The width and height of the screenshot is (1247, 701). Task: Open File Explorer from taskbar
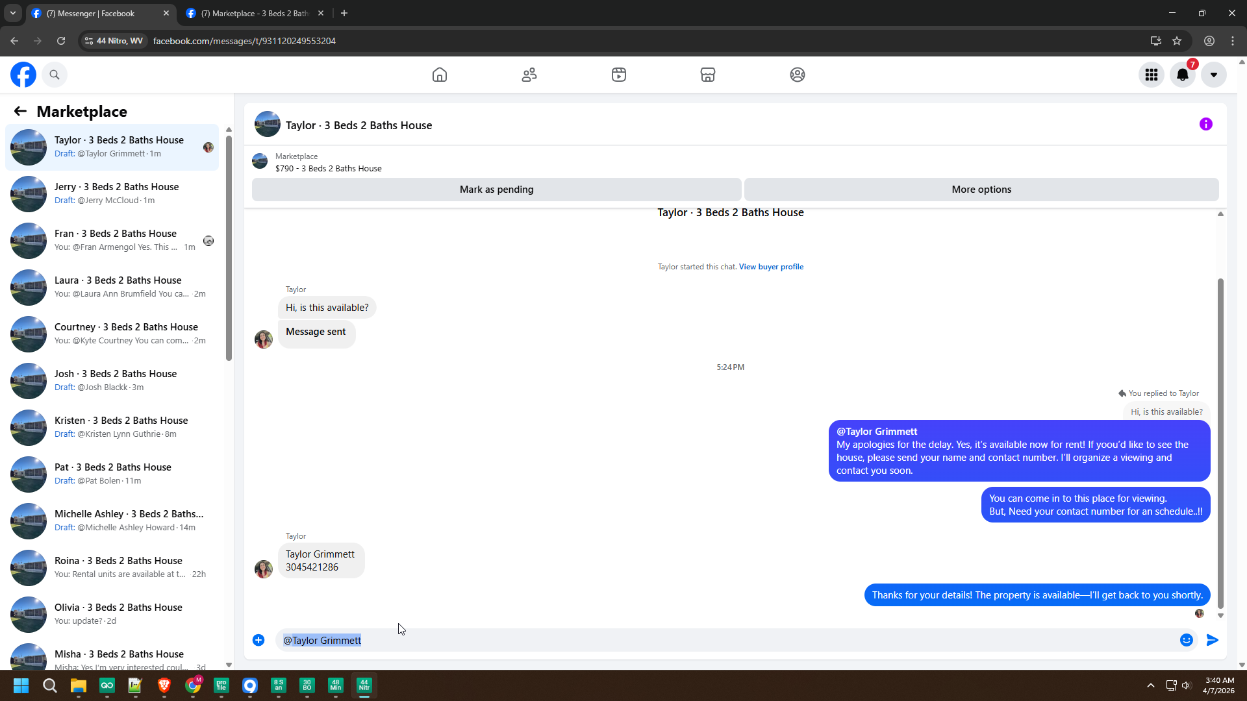(79, 685)
